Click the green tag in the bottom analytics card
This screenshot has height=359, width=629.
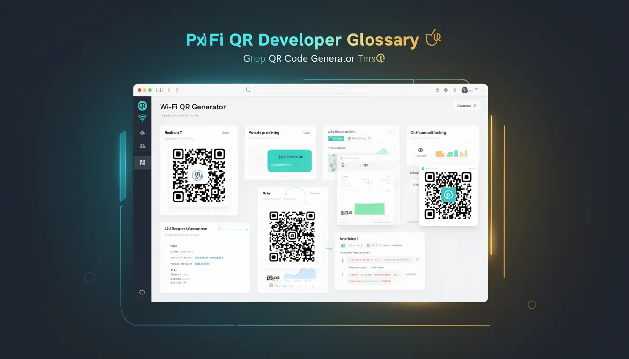point(343,245)
